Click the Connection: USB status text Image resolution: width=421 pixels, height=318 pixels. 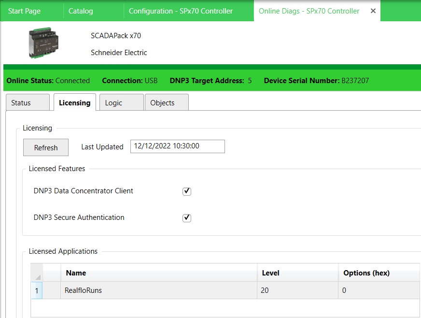click(130, 81)
